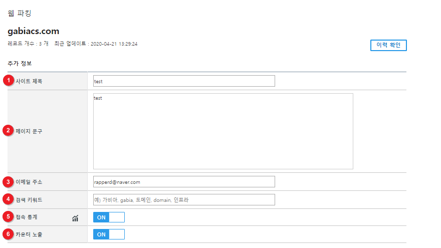The width and height of the screenshot is (441, 248).
Task: Select the 이메일 주소 input field
Action: tap(184, 182)
